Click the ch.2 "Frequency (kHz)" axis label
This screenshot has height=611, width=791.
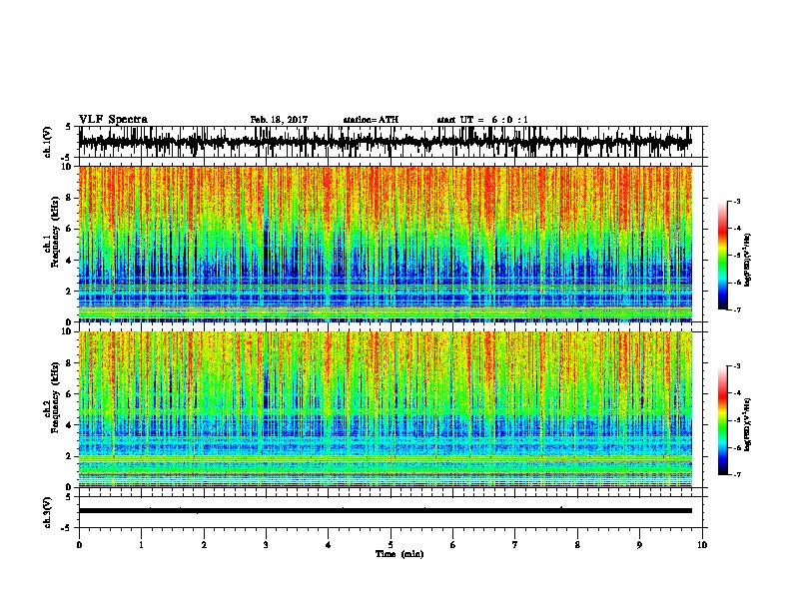[x=56, y=397]
